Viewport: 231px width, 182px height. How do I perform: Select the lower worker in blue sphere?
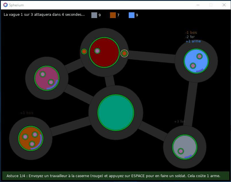(193, 66)
